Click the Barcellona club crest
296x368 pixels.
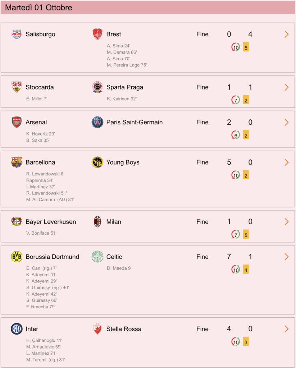click(x=17, y=162)
